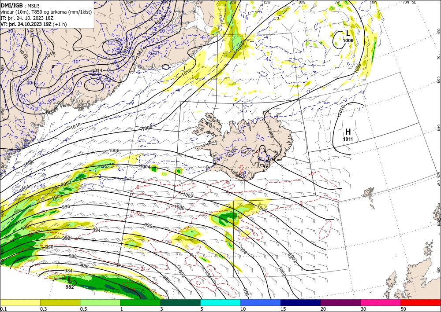Select the dark green 3–5 legend swatch
This screenshot has height=312, width=441.
click(x=180, y=302)
